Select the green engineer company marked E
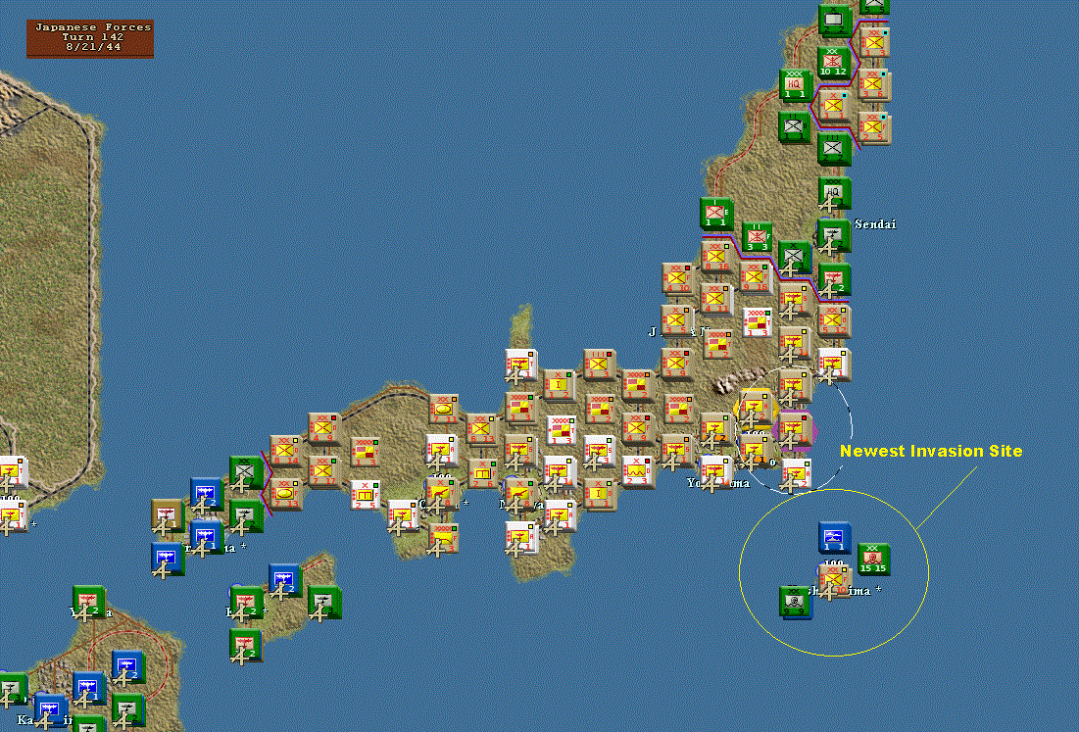Viewport: 1079px width, 732px height. [x=716, y=214]
